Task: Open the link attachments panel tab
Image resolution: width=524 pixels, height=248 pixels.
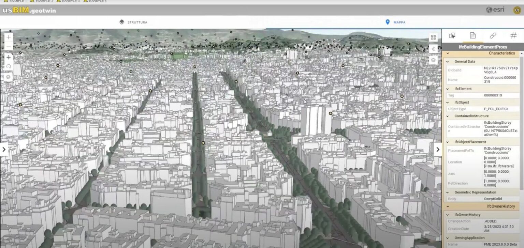Action: (493, 35)
